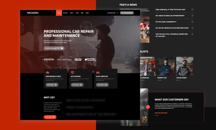Expand 'Do you do complete auto restorations?' FAQ
The width and height of the screenshot is (216, 130).
pyautogui.click(x=192, y=28)
